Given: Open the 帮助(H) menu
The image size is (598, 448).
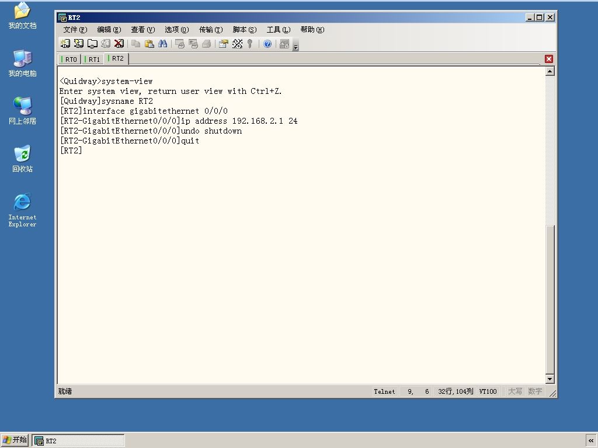Looking at the screenshot, I should (312, 30).
